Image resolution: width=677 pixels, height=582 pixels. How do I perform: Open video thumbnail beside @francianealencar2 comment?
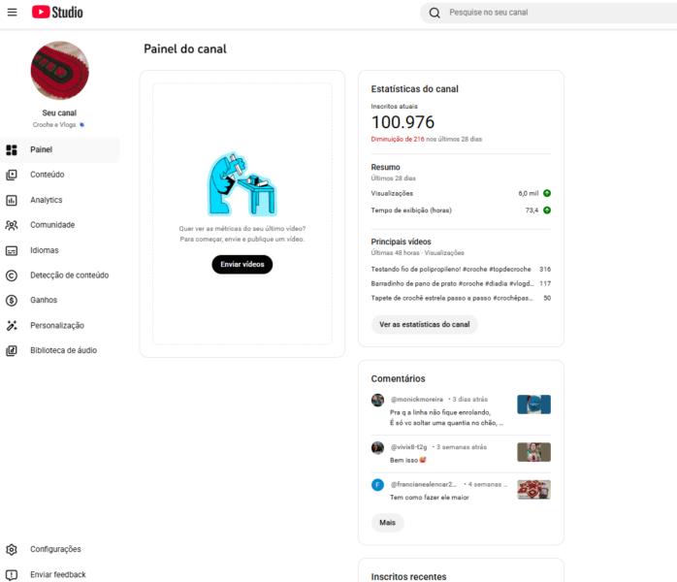pos(534,490)
